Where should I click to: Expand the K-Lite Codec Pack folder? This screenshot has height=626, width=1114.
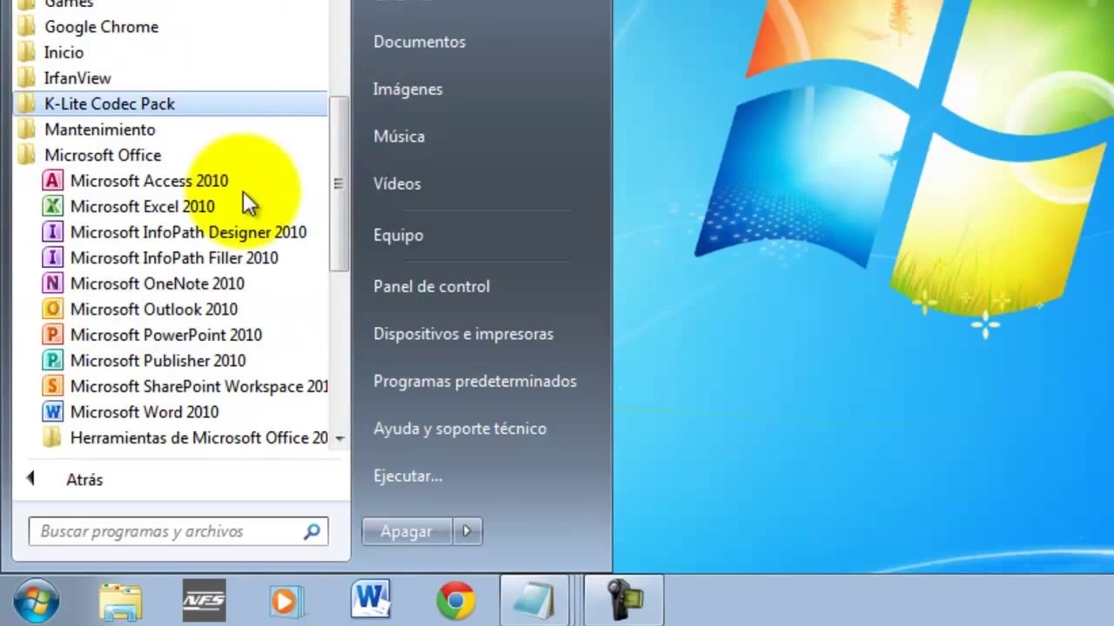coord(171,103)
